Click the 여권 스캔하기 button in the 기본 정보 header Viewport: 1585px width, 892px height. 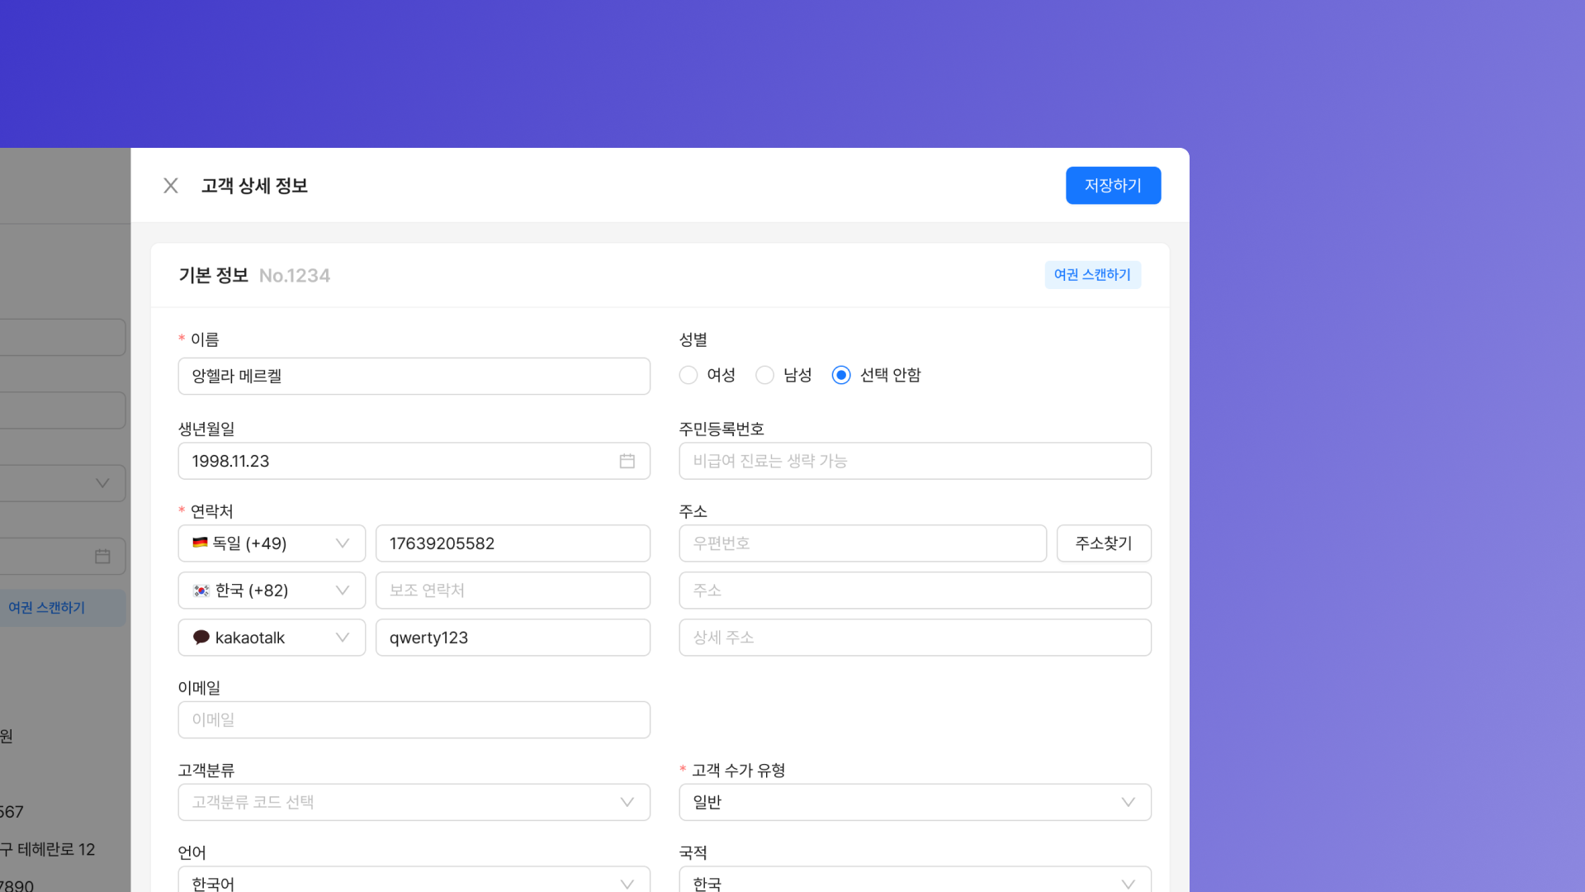click(x=1092, y=275)
